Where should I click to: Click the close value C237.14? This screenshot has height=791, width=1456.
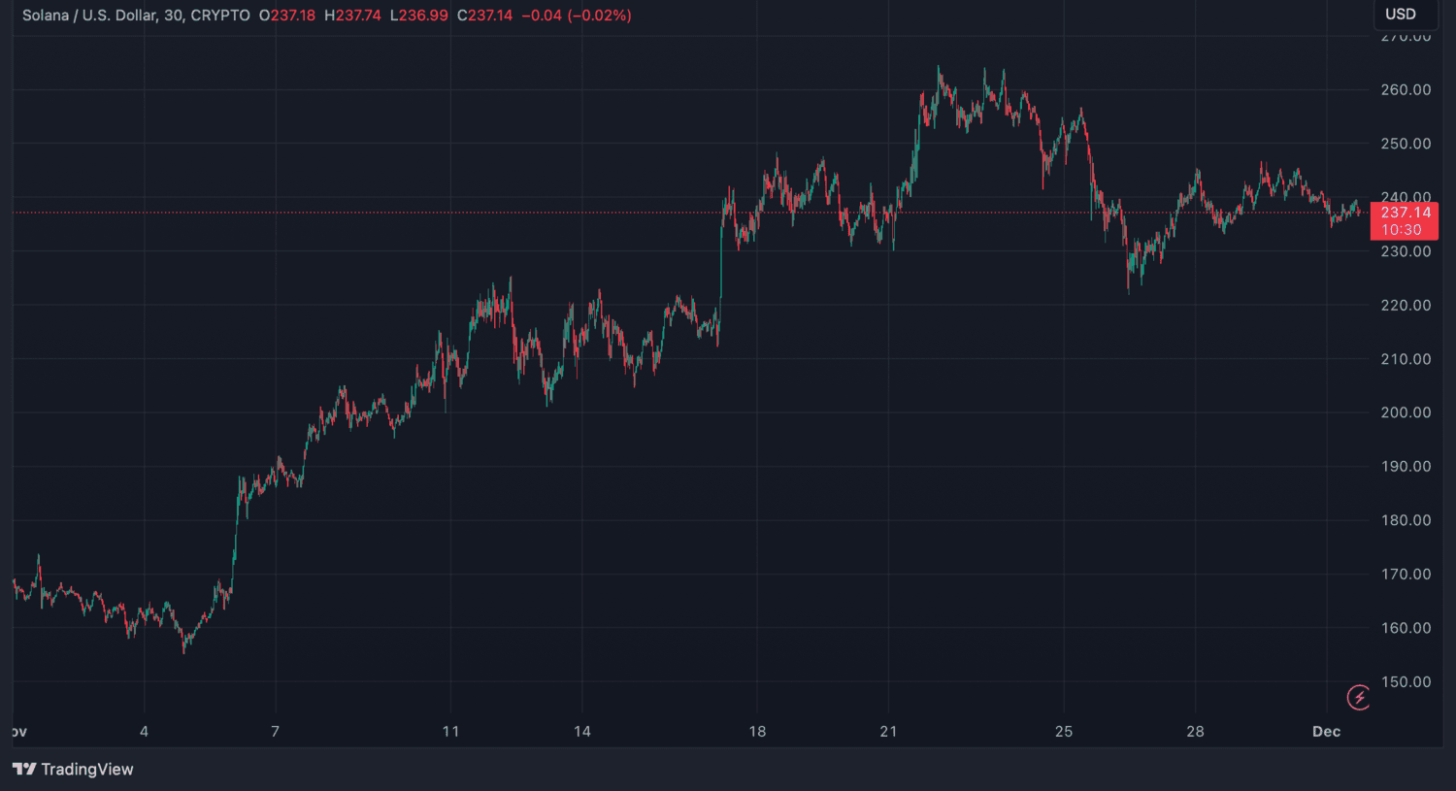(x=484, y=16)
